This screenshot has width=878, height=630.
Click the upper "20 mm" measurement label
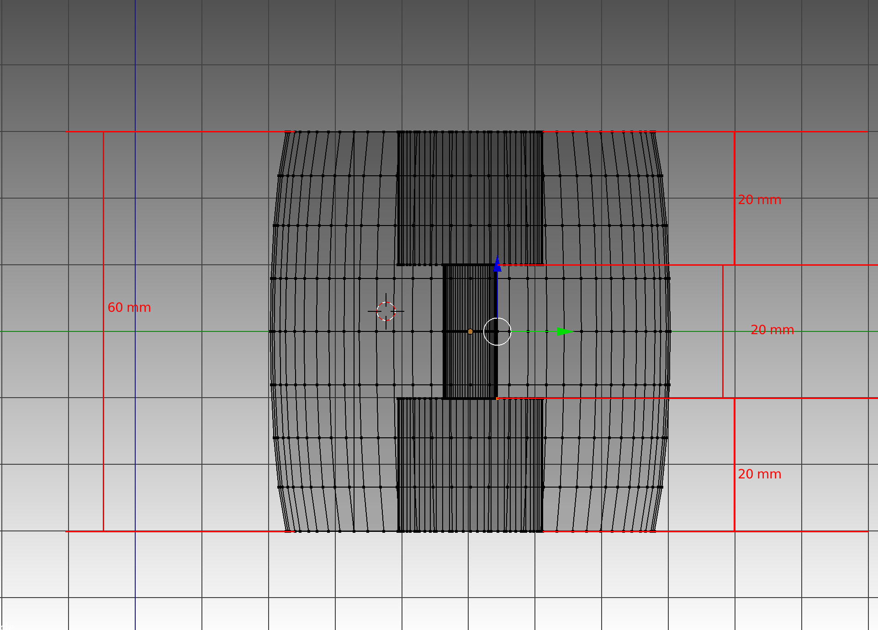(760, 200)
